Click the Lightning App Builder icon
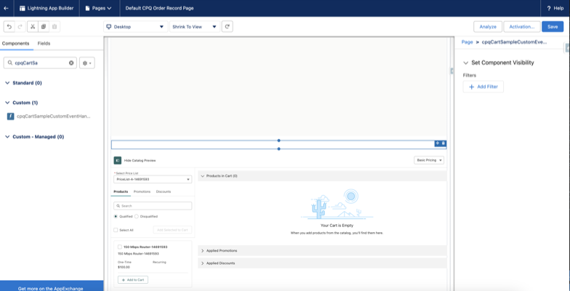 [23, 8]
